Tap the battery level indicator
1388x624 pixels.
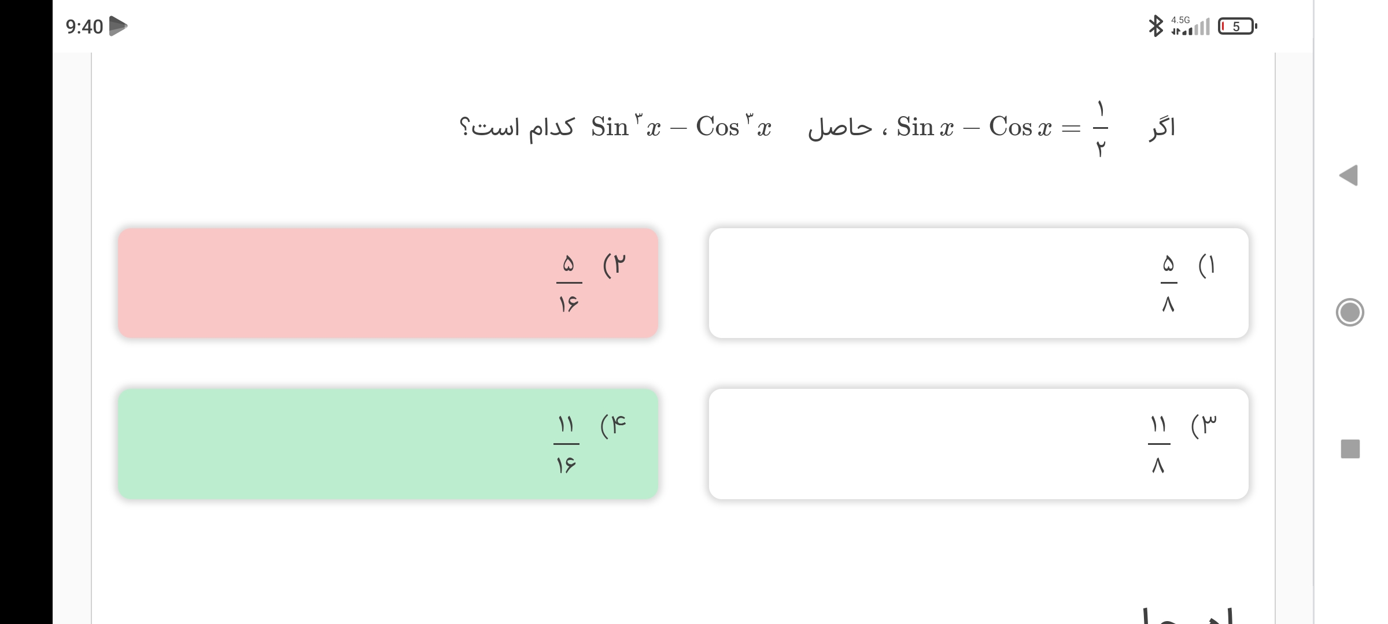coord(1236,26)
